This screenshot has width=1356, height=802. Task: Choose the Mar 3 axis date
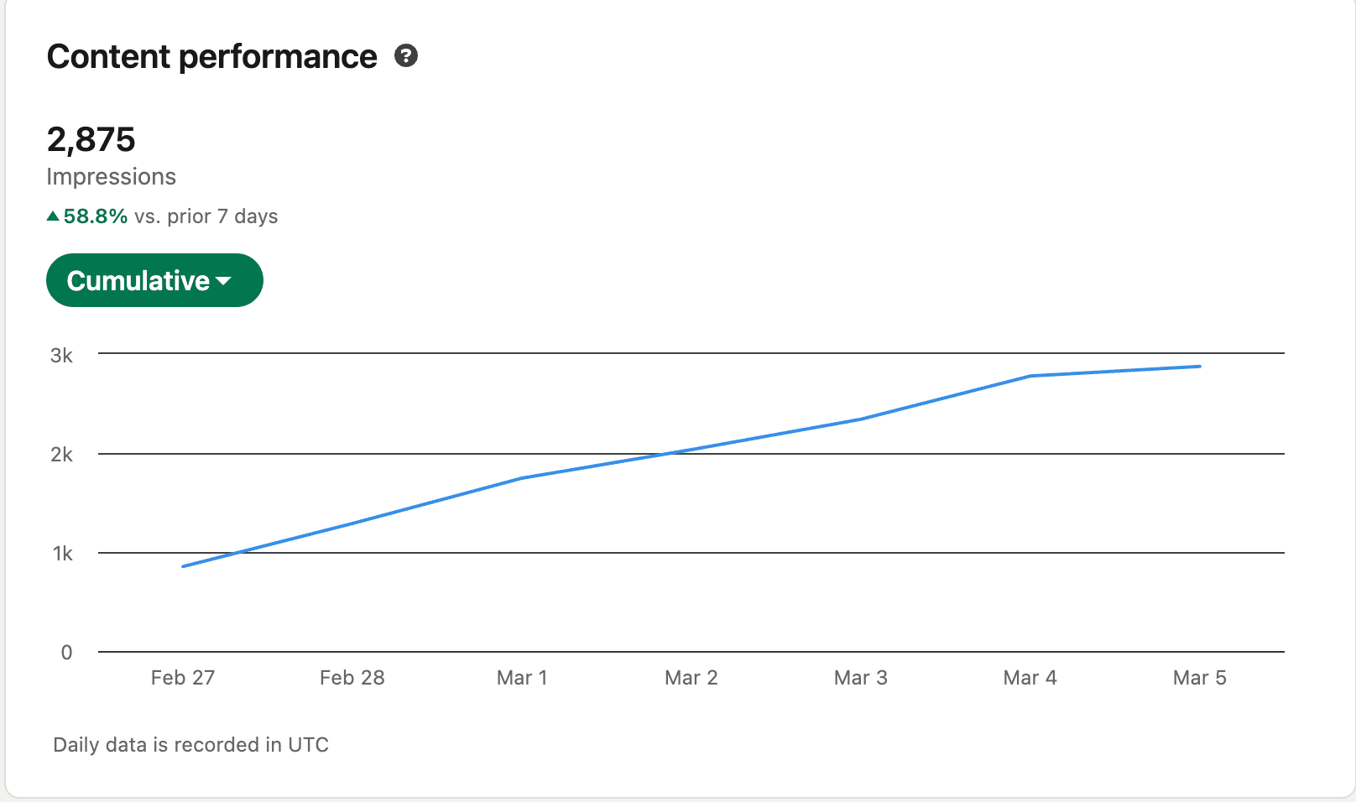pyautogui.click(x=861, y=678)
